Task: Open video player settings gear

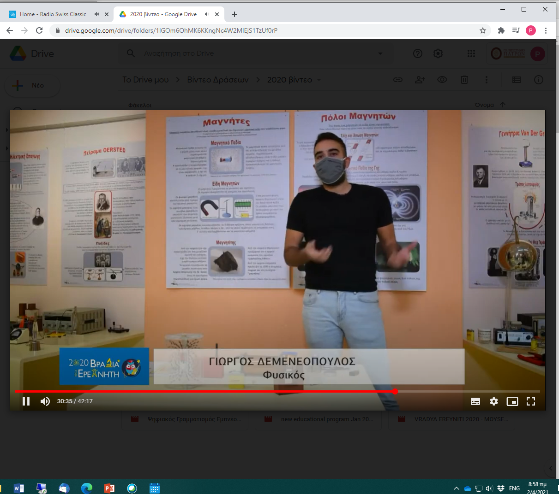Action: click(x=494, y=401)
